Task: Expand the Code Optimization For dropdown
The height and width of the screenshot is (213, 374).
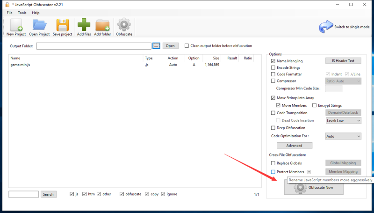Action: (343, 136)
